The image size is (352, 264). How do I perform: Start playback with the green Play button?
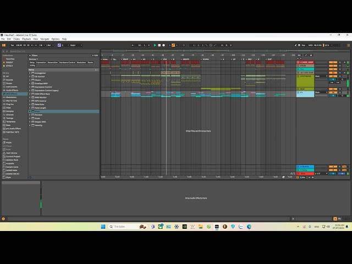pyautogui.click(x=155, y=45)
